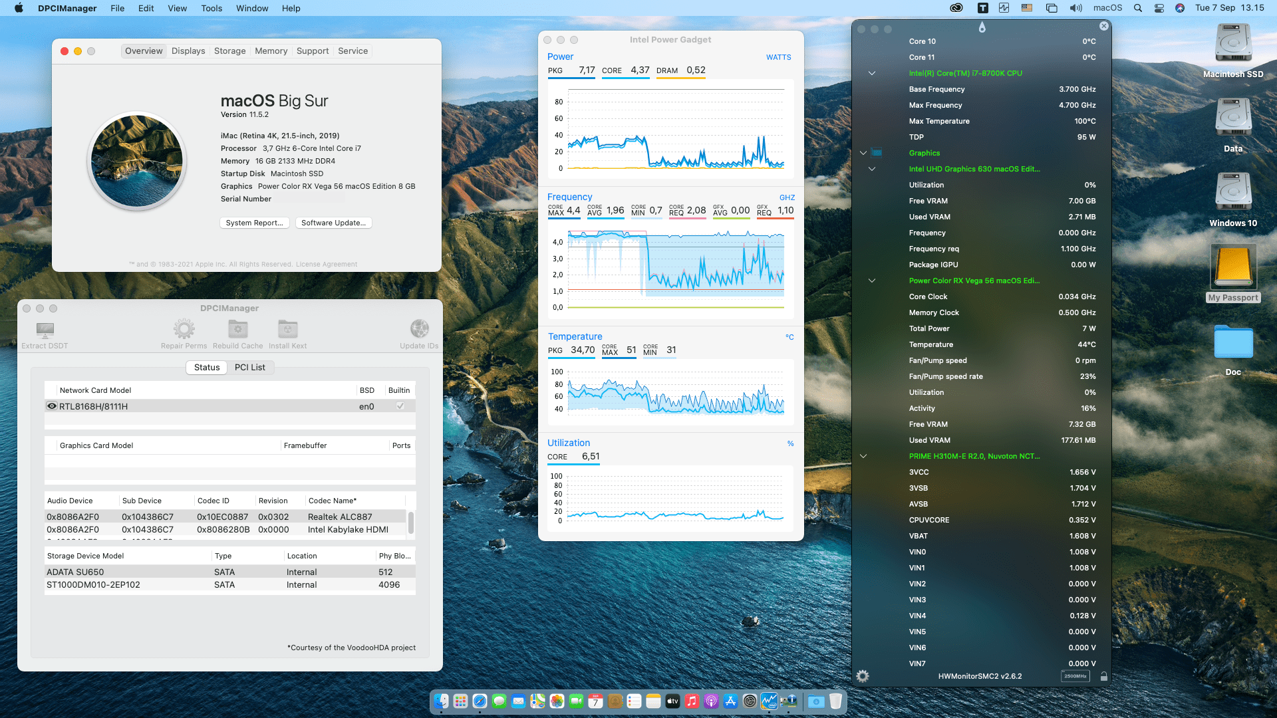Toggle Builtin checkbox for RTL8168H/8111H

[400, 406]
